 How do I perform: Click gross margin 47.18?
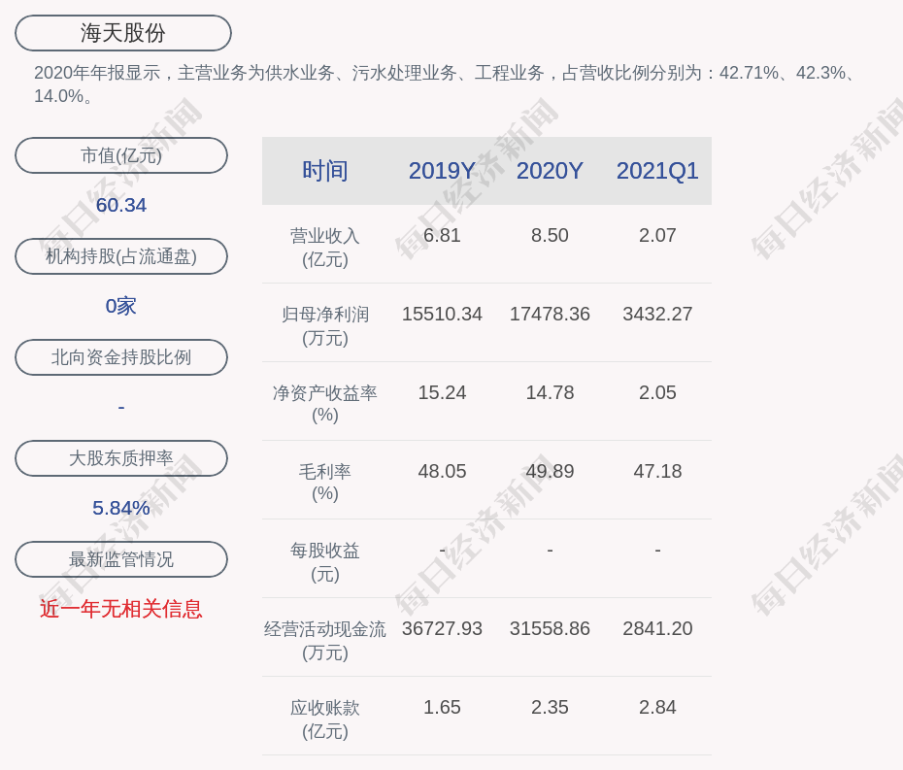657,471
